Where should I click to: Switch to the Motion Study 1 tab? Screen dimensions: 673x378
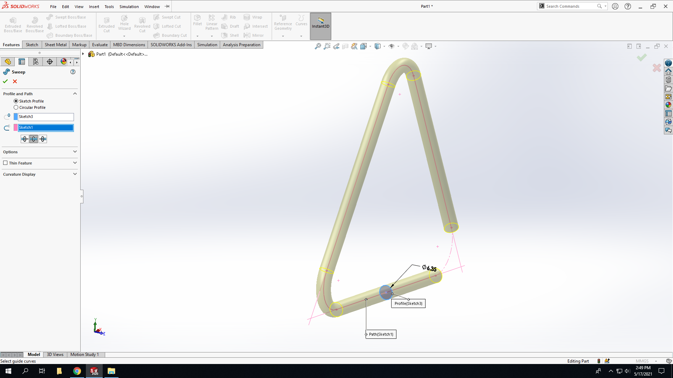pyautogui.click(x=84, y=355)
